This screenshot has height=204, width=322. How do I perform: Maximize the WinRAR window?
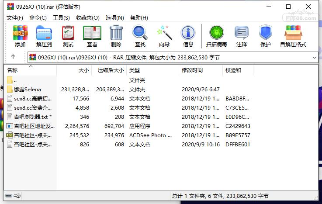pos(288,7)
